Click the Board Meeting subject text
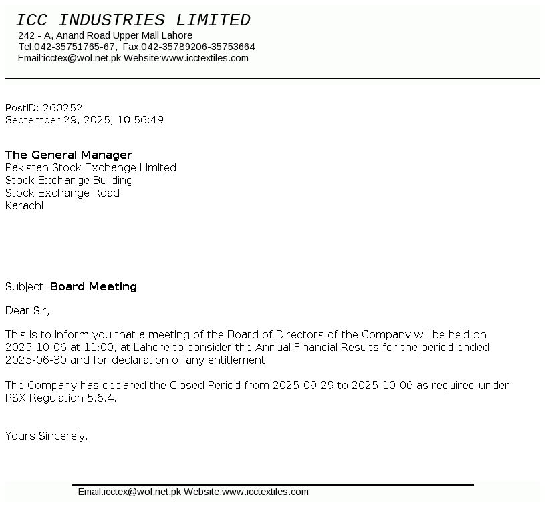 click(x=94, y=286)
